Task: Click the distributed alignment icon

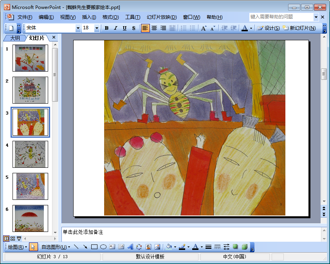Action: tap(172, 28)
